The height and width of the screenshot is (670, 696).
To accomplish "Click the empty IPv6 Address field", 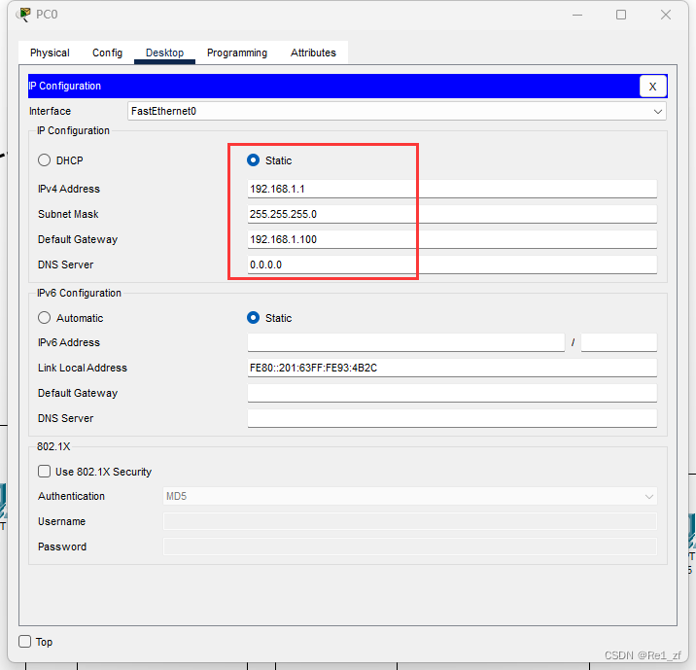I will click(x=405, y=342).
